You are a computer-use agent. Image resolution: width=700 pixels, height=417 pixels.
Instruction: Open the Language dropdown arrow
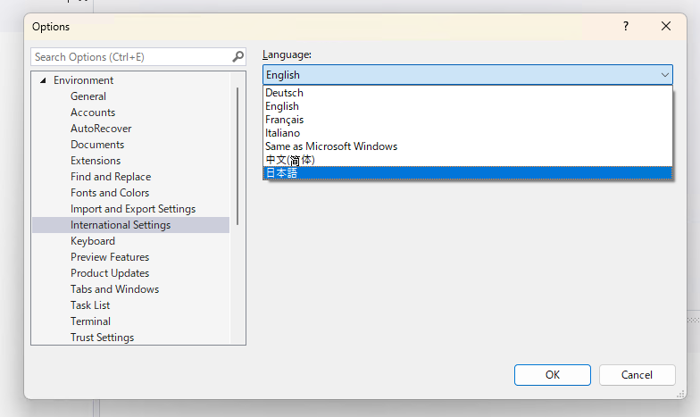[664, 76]
